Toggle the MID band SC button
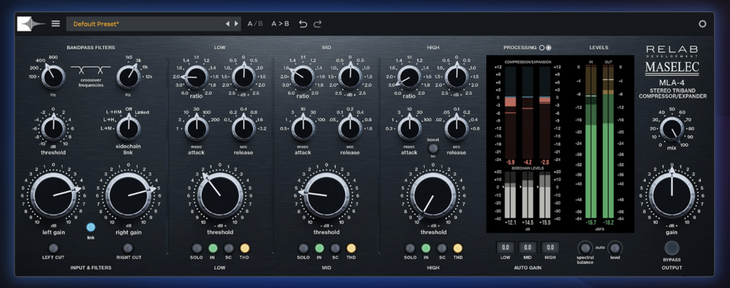Image resolution: width=730 pixels, height=288 pixels. tap(335, 248)
